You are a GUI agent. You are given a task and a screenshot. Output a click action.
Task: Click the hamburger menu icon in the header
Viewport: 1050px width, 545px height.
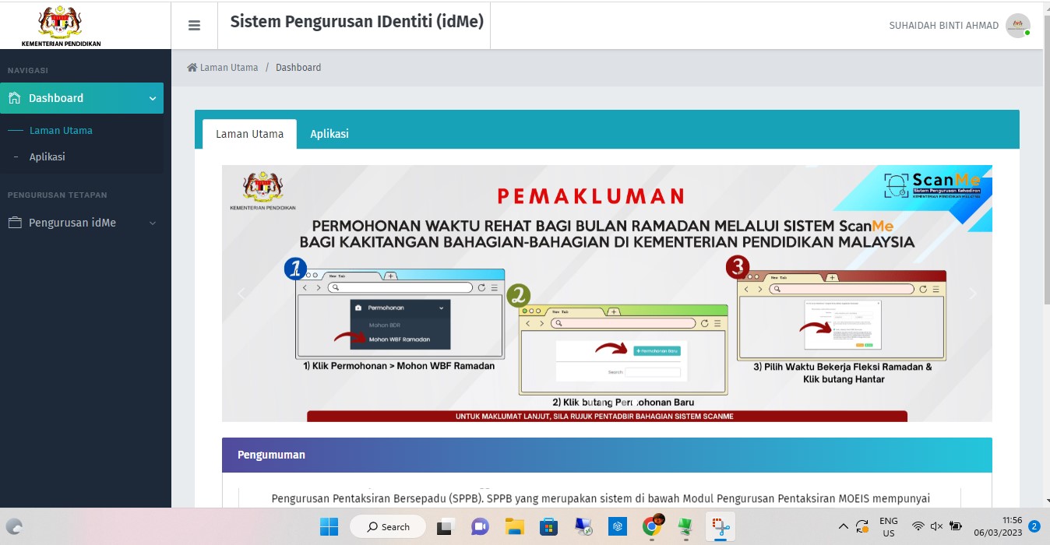pos(194,26)
